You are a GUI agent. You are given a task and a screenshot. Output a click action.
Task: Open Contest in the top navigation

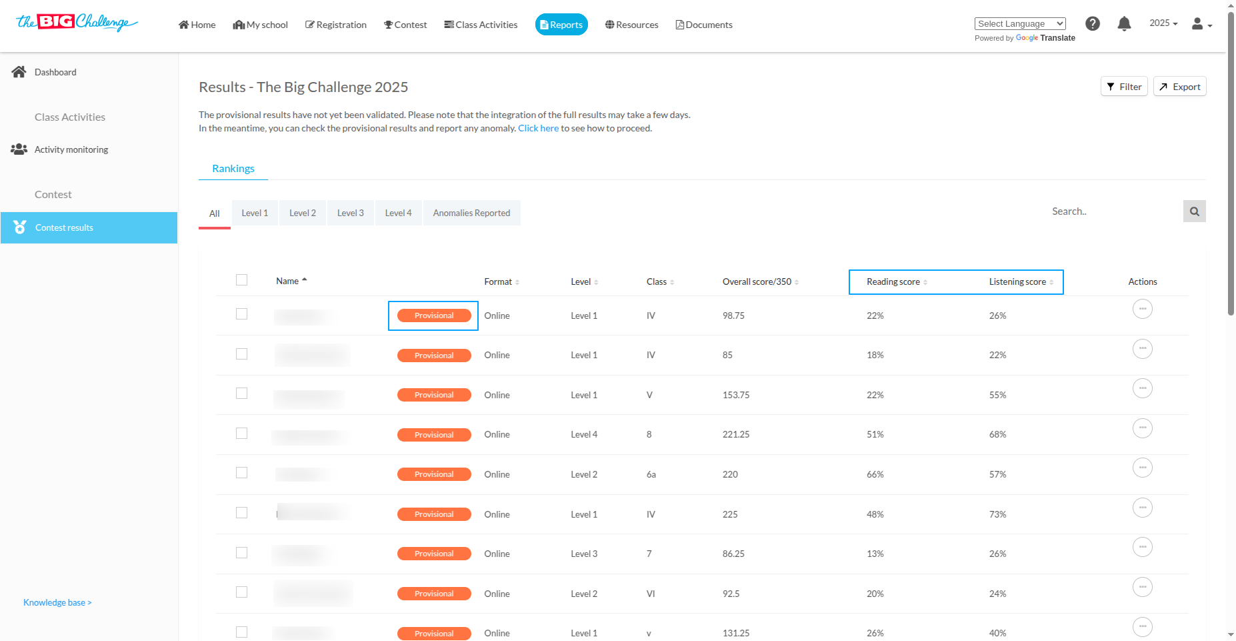[405, 25]
